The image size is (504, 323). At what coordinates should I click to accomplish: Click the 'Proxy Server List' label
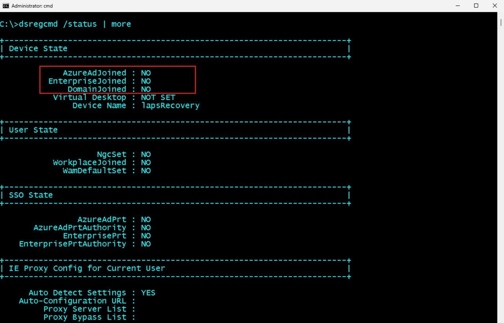(85, 309)
